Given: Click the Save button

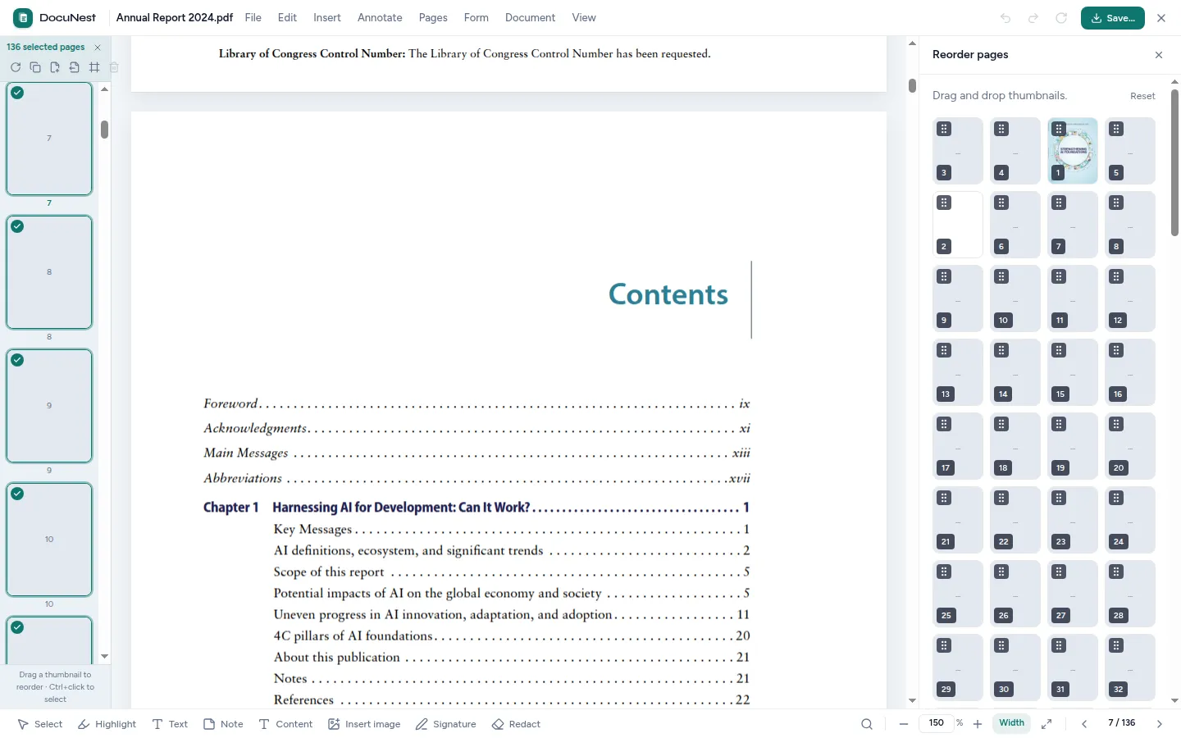Looking at the screenshot, I should click(x=1112, y=18).
